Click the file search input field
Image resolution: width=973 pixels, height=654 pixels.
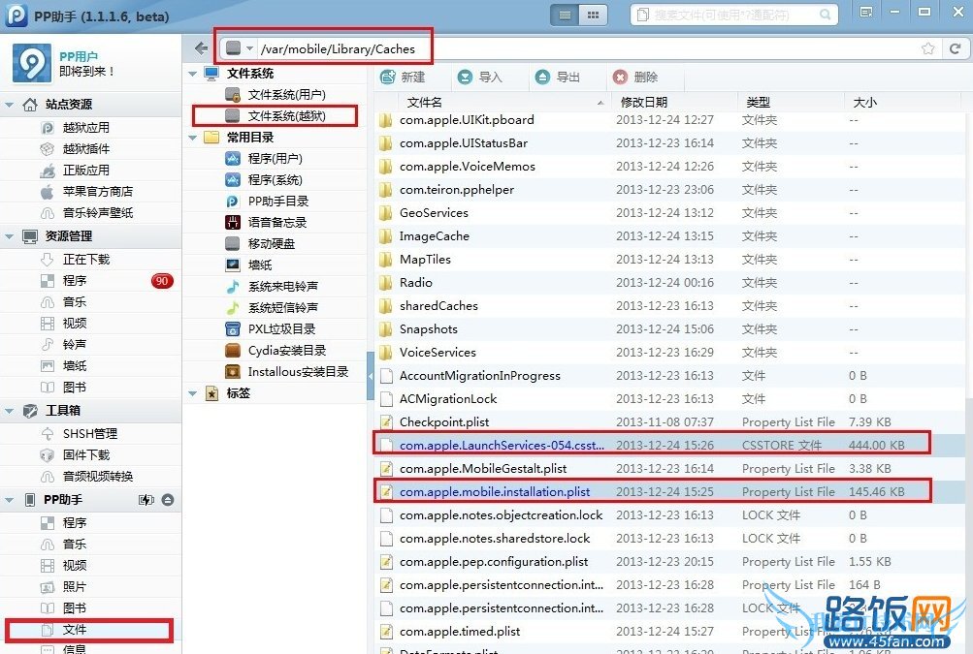(732, 15)
